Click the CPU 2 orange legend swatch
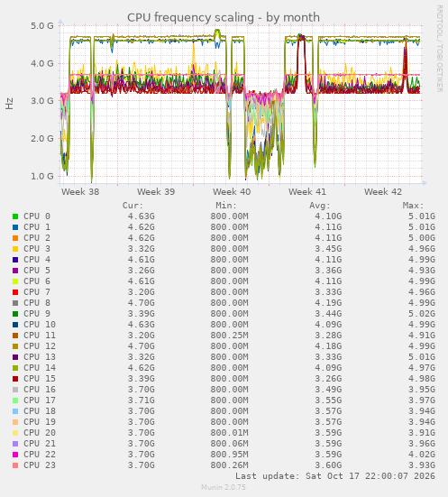 (x=15, y=238)
